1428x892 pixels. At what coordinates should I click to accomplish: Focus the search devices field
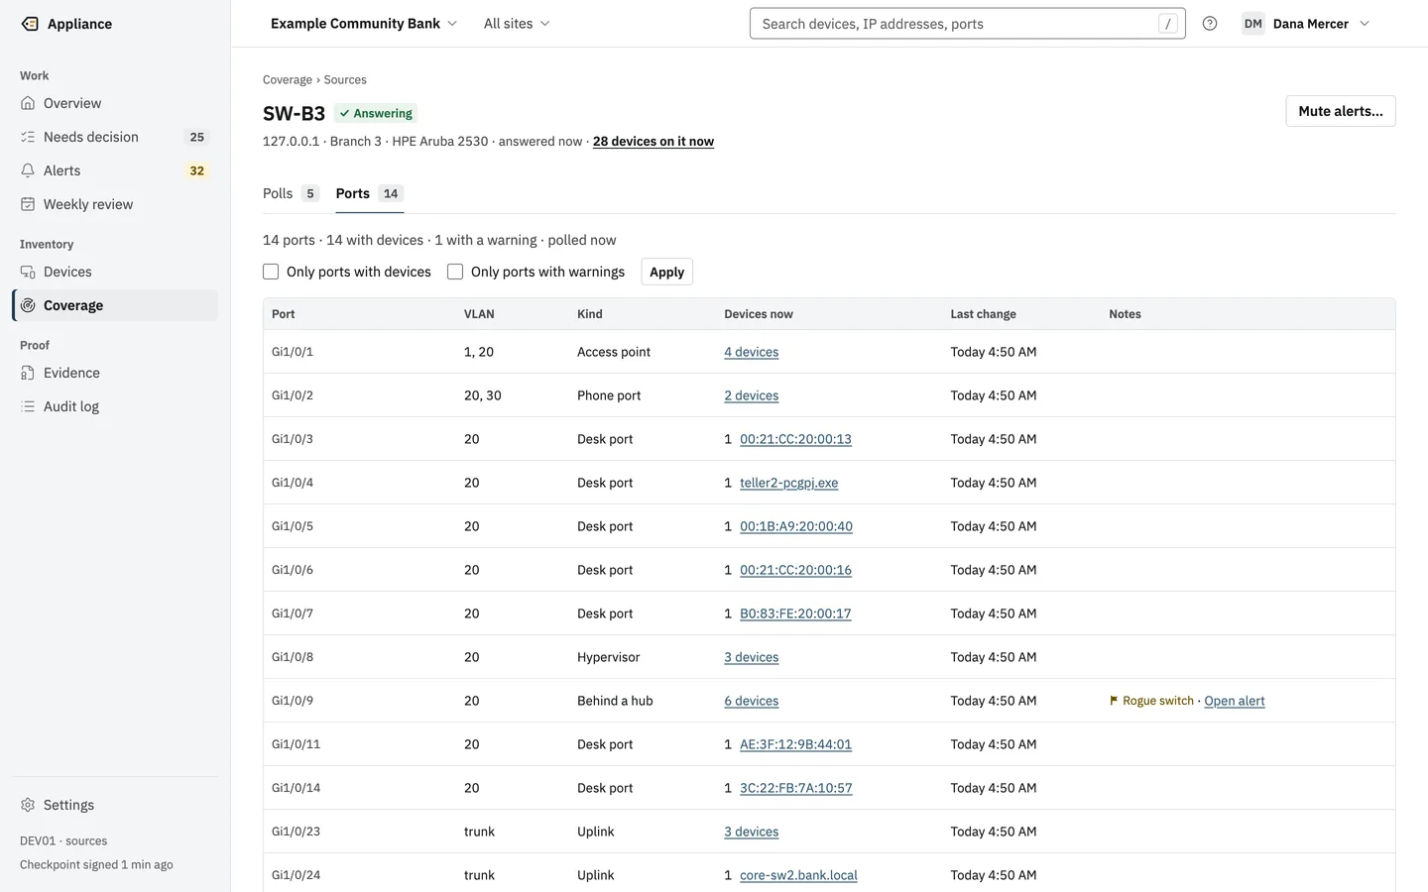click(968, 24)
